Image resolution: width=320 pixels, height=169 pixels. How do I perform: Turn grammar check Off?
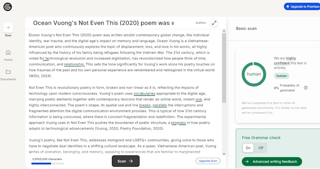point(261,148)
